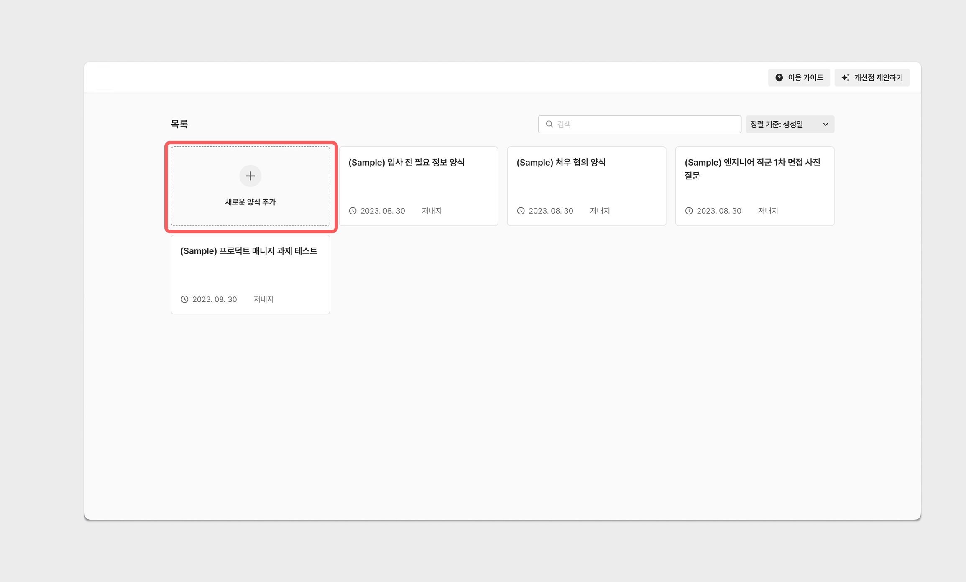Click 저내지 label on 처우 협의 card

click(600, 211)
